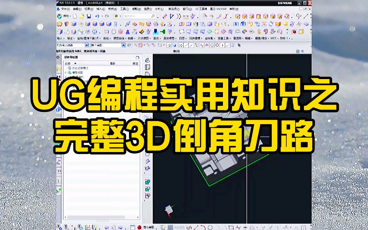Viewport: 368px width, 230px height.
Task: Click the magnifier search icon in the top toolbar
Action: point(153,16)
